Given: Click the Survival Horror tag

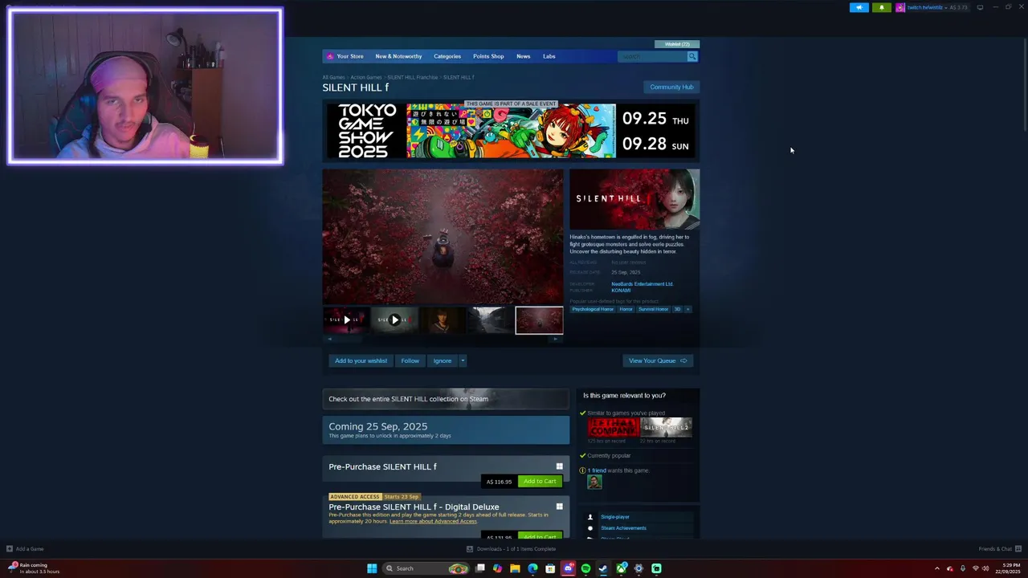Looking at the screenshot, I should click(653, 309).
